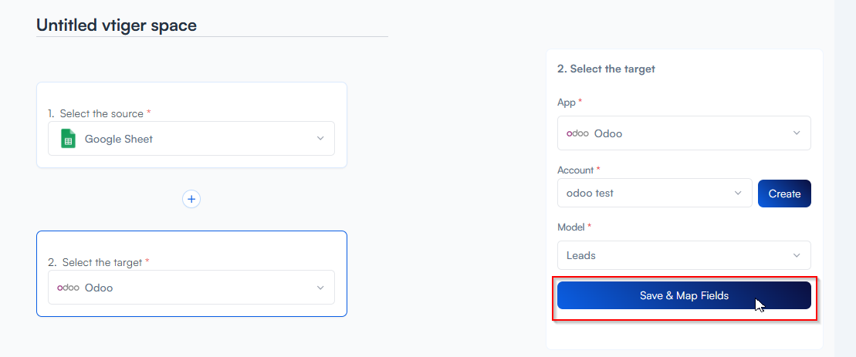Click the panel heading '2. Select the target'
The image size is (856, 357).
[x=606, y=69]
